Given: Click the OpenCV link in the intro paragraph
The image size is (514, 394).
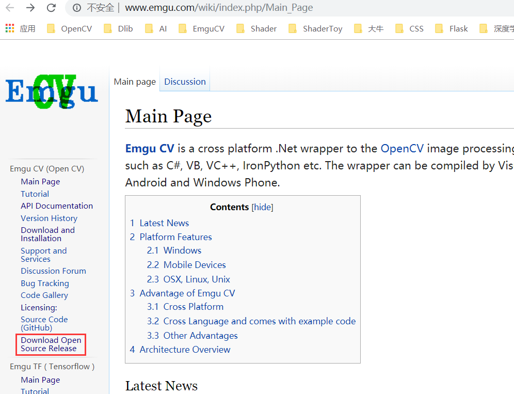Looking at the screenshot, I should [402, 148].
